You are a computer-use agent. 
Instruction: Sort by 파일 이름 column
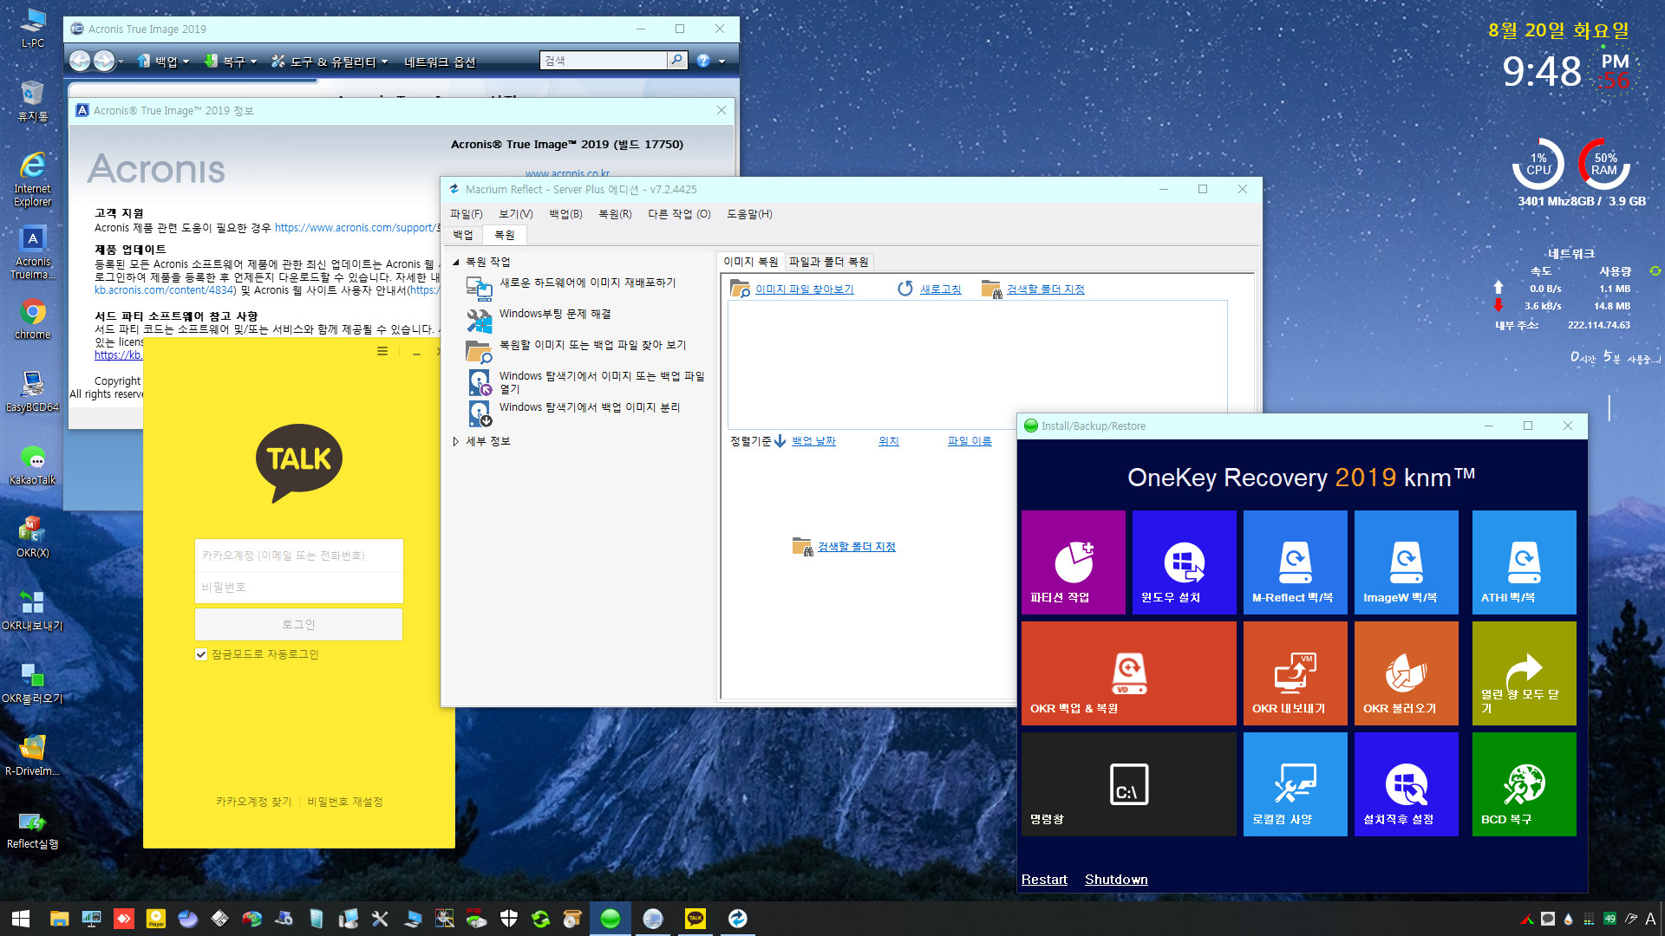click(970, 441)
